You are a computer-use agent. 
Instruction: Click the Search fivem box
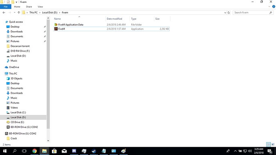(x=253, y=12)
